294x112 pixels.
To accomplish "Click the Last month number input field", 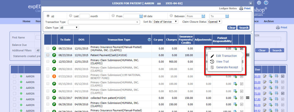I will 85,16.
